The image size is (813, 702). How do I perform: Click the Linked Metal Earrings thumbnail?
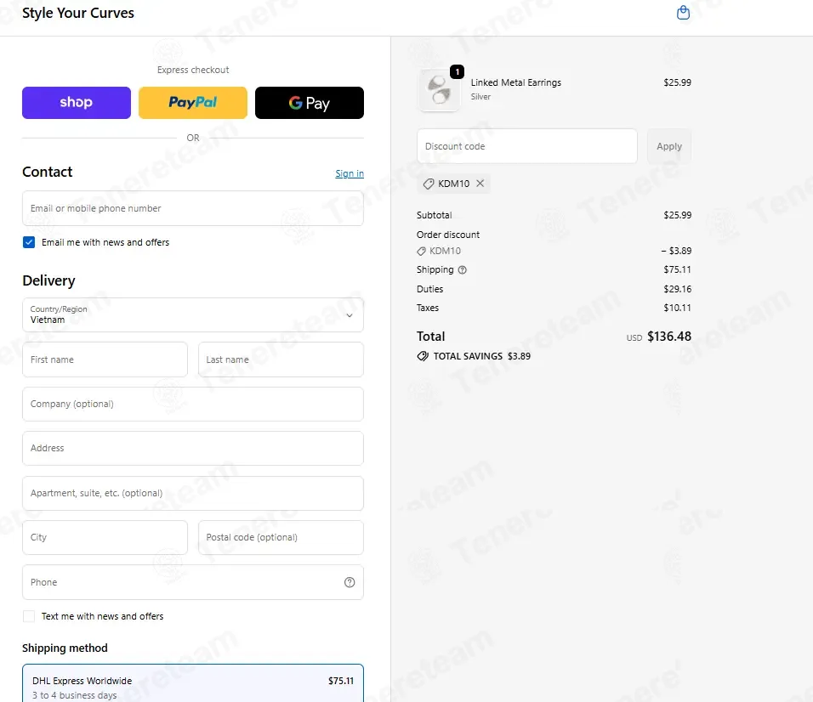439,90
